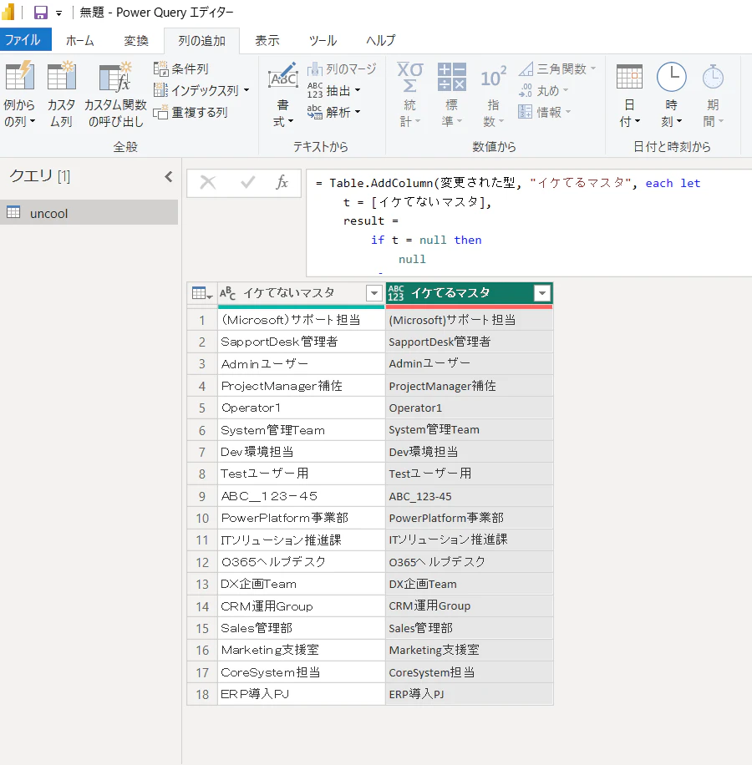Open 統計 statistics menu

(409, 94)
